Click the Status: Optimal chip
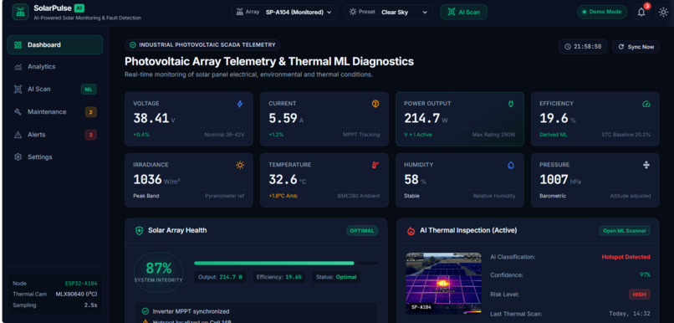The height and width of the screenshot is (323, 674). pyautogui.click(x=335, y=277)
